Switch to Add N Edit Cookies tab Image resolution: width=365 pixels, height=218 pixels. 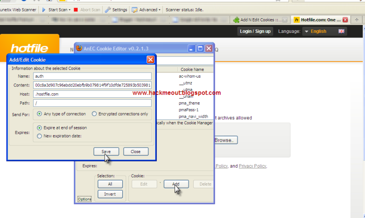[x=260, y=20]
